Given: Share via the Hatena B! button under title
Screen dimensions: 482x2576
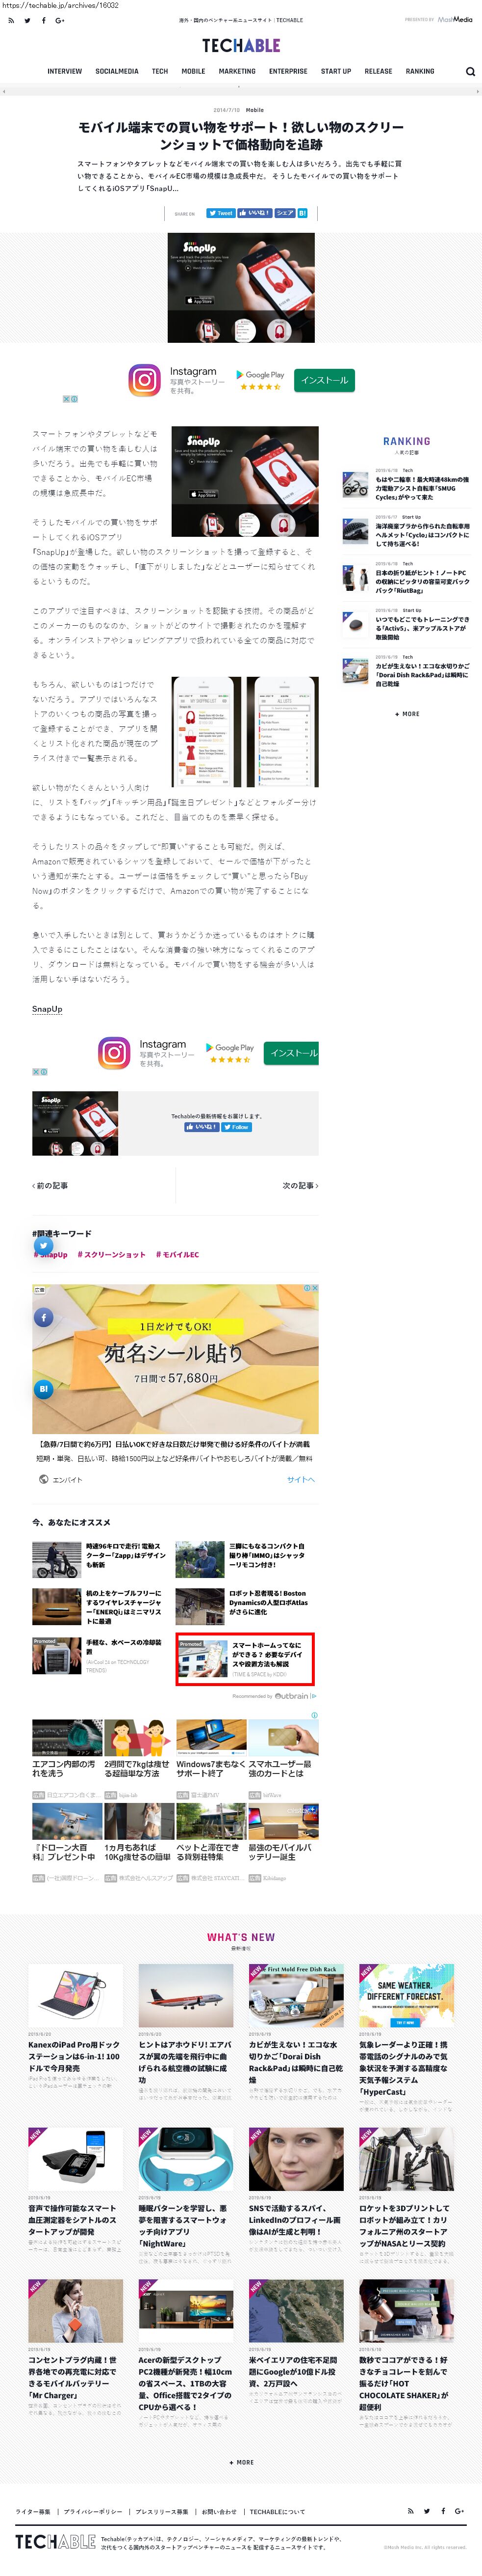Looking at the screenshot, I should (x=303, y=213).
